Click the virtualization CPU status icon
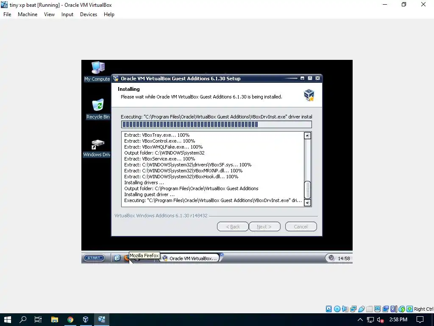434x326 pixels. pos(393,309)
